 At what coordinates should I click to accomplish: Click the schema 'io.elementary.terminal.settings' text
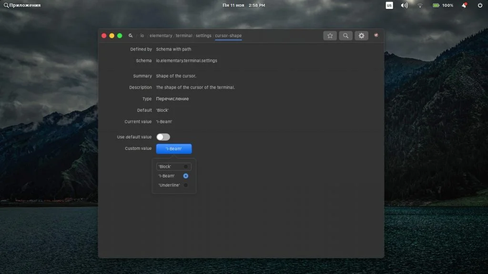(186, 60)
